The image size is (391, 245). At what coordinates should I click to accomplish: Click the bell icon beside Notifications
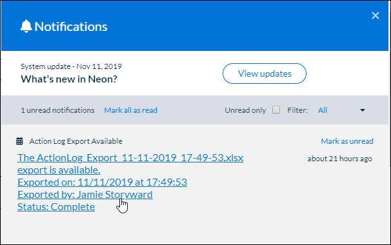tap(26, 26)
